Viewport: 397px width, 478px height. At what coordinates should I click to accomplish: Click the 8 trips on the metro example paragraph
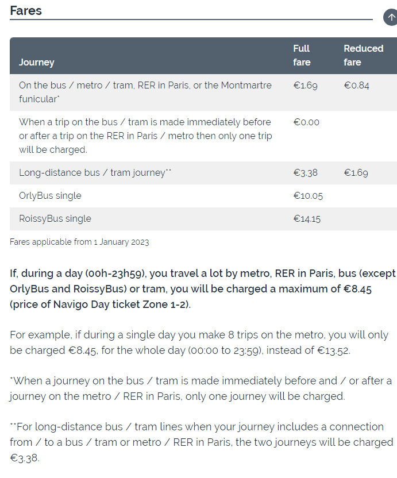[199, 342]
